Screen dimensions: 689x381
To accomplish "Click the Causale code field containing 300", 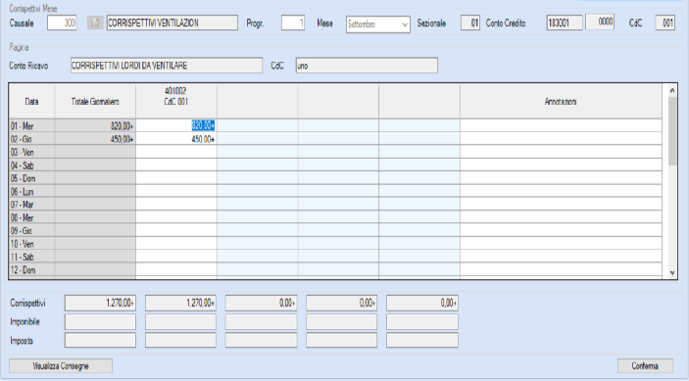I will [62, 23].
